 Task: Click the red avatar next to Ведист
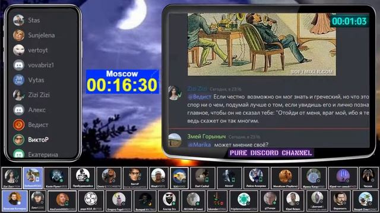pyautogui.click(x=18, y=125)
